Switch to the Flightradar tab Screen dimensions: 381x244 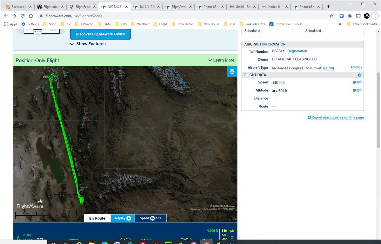pos(50,7)
